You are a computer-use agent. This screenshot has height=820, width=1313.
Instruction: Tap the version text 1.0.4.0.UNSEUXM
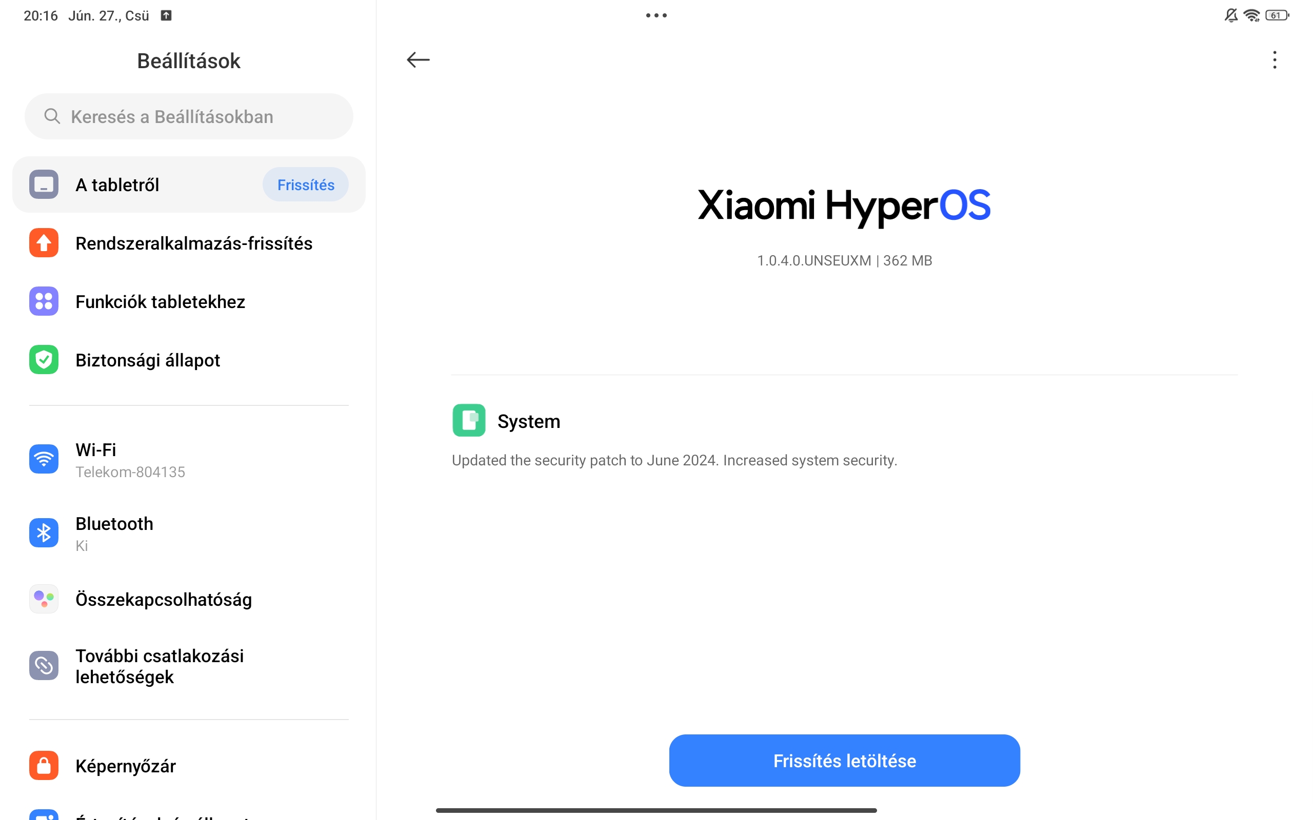point(814,260)
